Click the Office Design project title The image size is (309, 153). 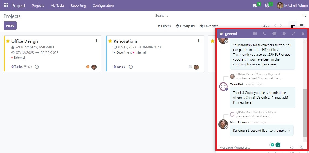tap(24, 41)
